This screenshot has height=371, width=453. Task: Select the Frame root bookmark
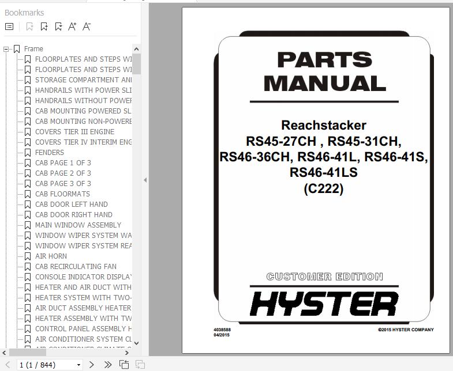point(33,49)
